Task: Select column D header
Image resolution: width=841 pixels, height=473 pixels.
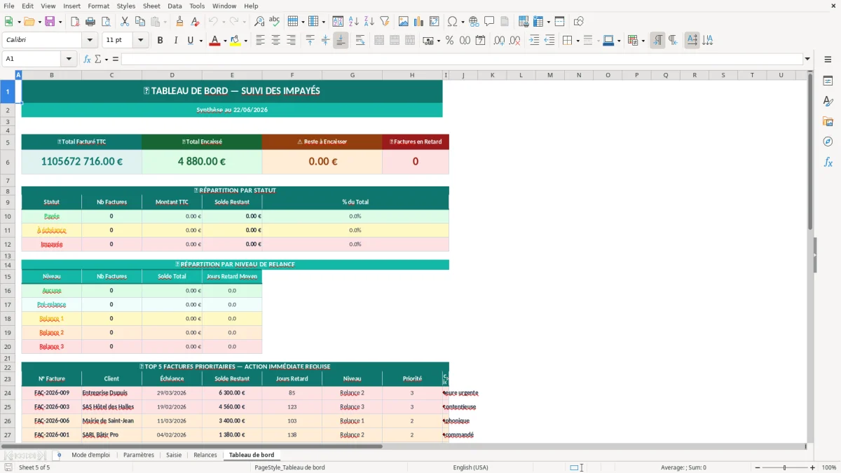Action: [x=172, y=75]
